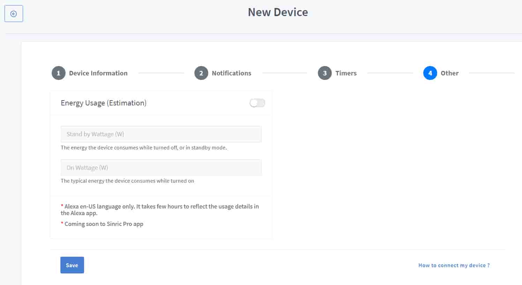Switch to the Notifications step
The image size is (522, 285).
point(231,73)
